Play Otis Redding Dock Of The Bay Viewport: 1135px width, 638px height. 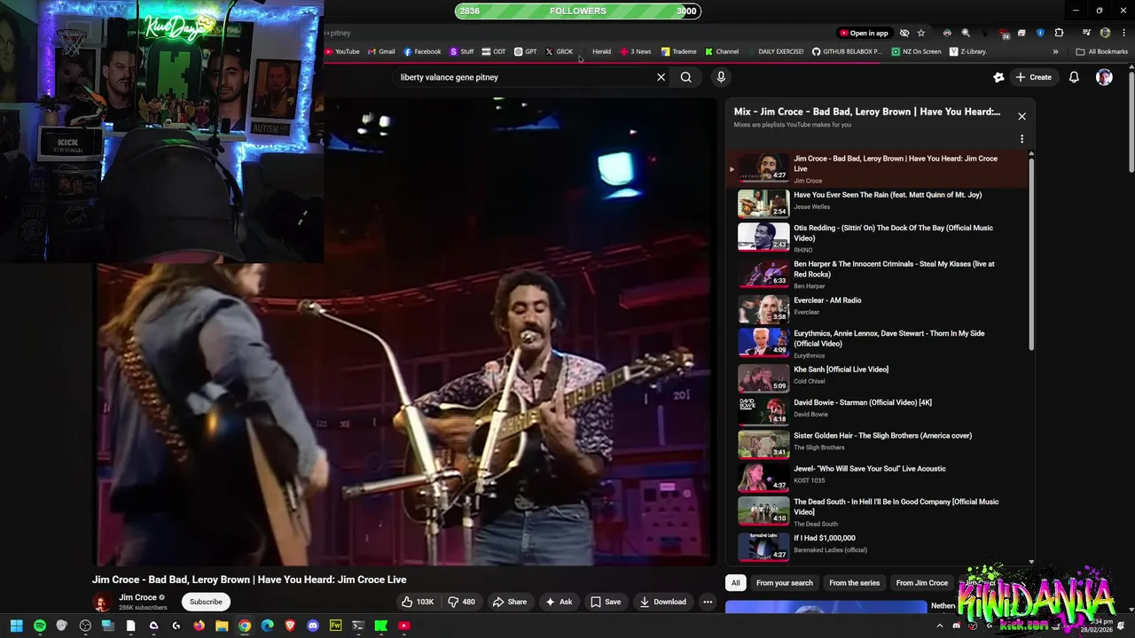[876, 237]
